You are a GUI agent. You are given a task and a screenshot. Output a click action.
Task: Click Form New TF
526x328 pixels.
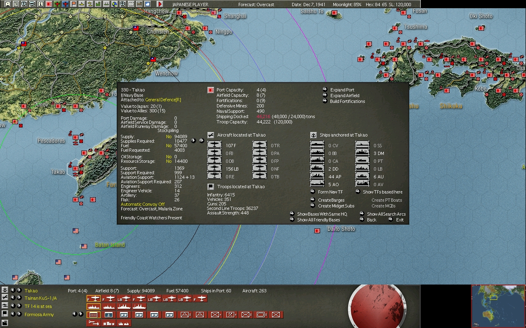[x=327, y=192]
